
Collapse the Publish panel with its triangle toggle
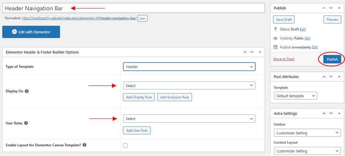click(339, 8)
